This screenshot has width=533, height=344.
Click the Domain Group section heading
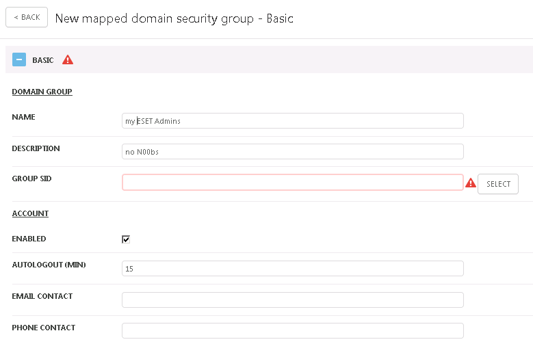point(42,92)
